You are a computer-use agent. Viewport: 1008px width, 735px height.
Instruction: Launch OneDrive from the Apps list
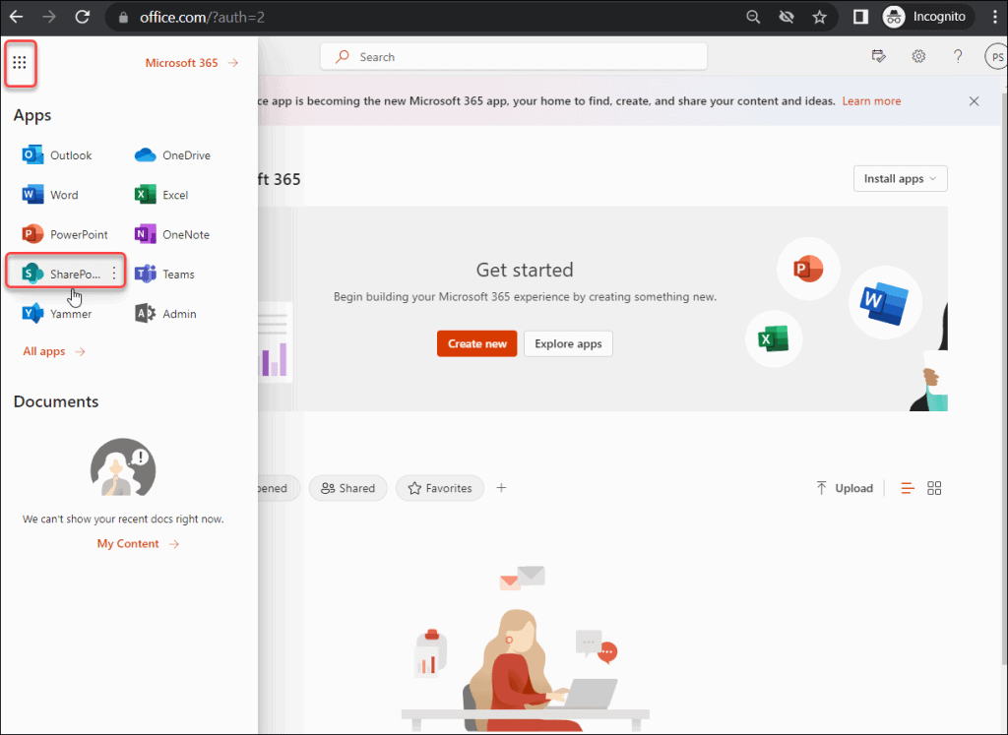(172, 155)
